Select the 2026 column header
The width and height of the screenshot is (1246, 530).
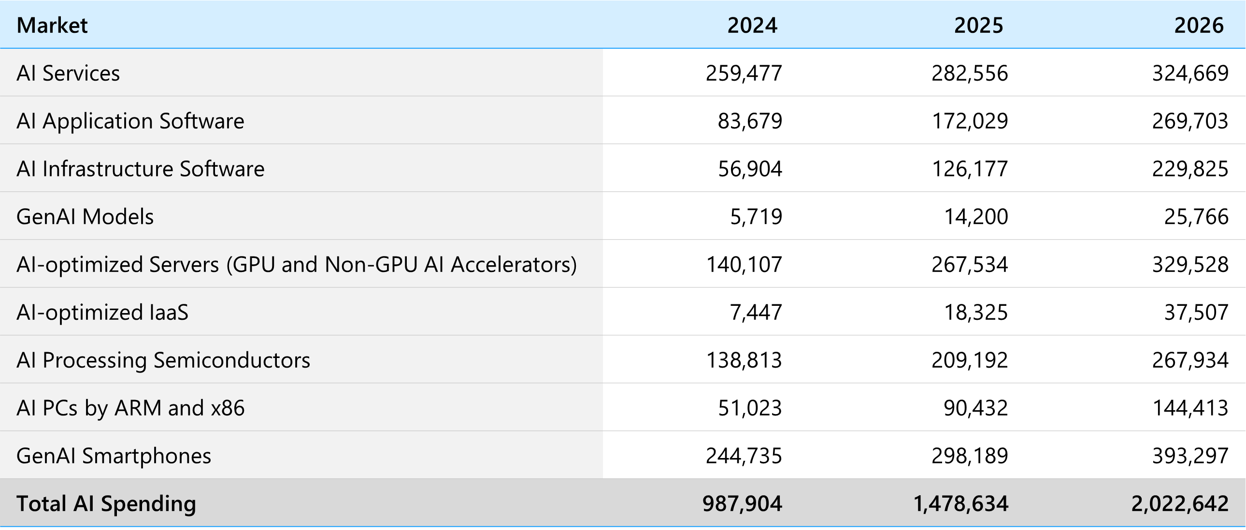click(x=1203, y=25)
